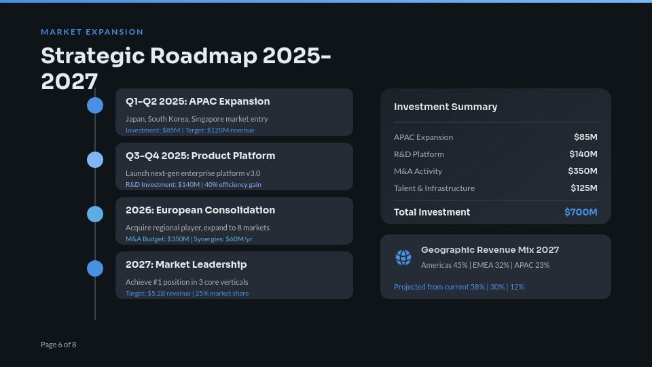The height and width of the screenshot is (367, 652).
Task: Open the 2027: Market Leadership heading
Action: point(186,264)
